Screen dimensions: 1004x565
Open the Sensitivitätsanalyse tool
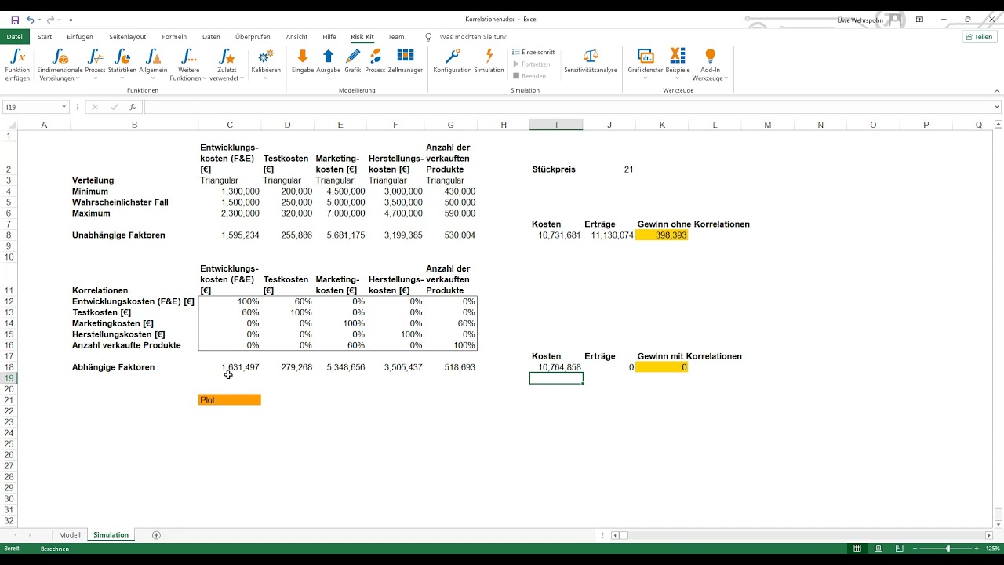tap(591, 61)
